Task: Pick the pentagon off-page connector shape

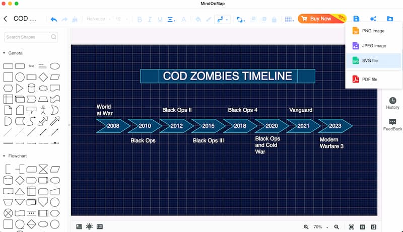Action: pos(43,202)
